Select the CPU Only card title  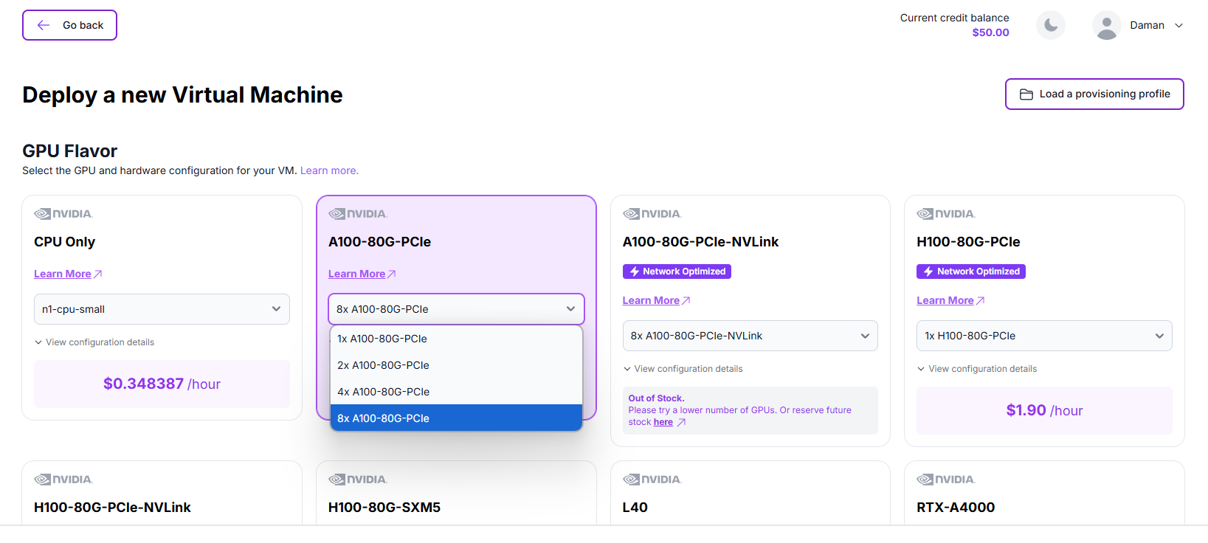pos(65,242)
